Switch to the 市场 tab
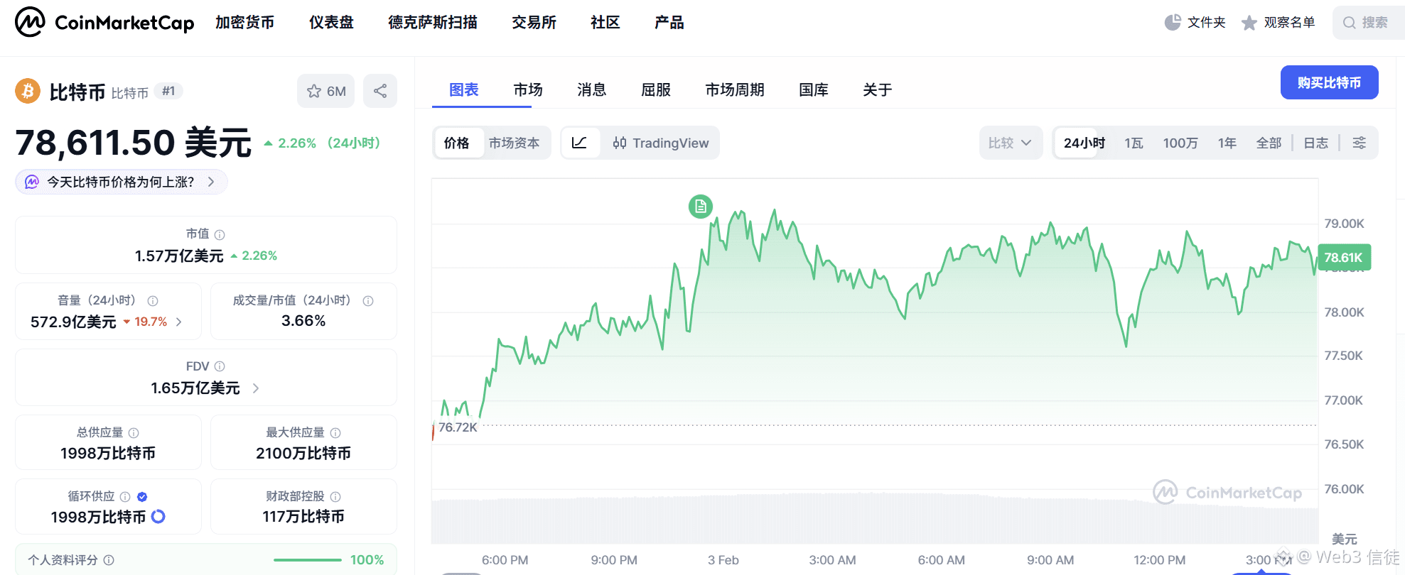This screenshot has height=575, width=1405. 528,90
